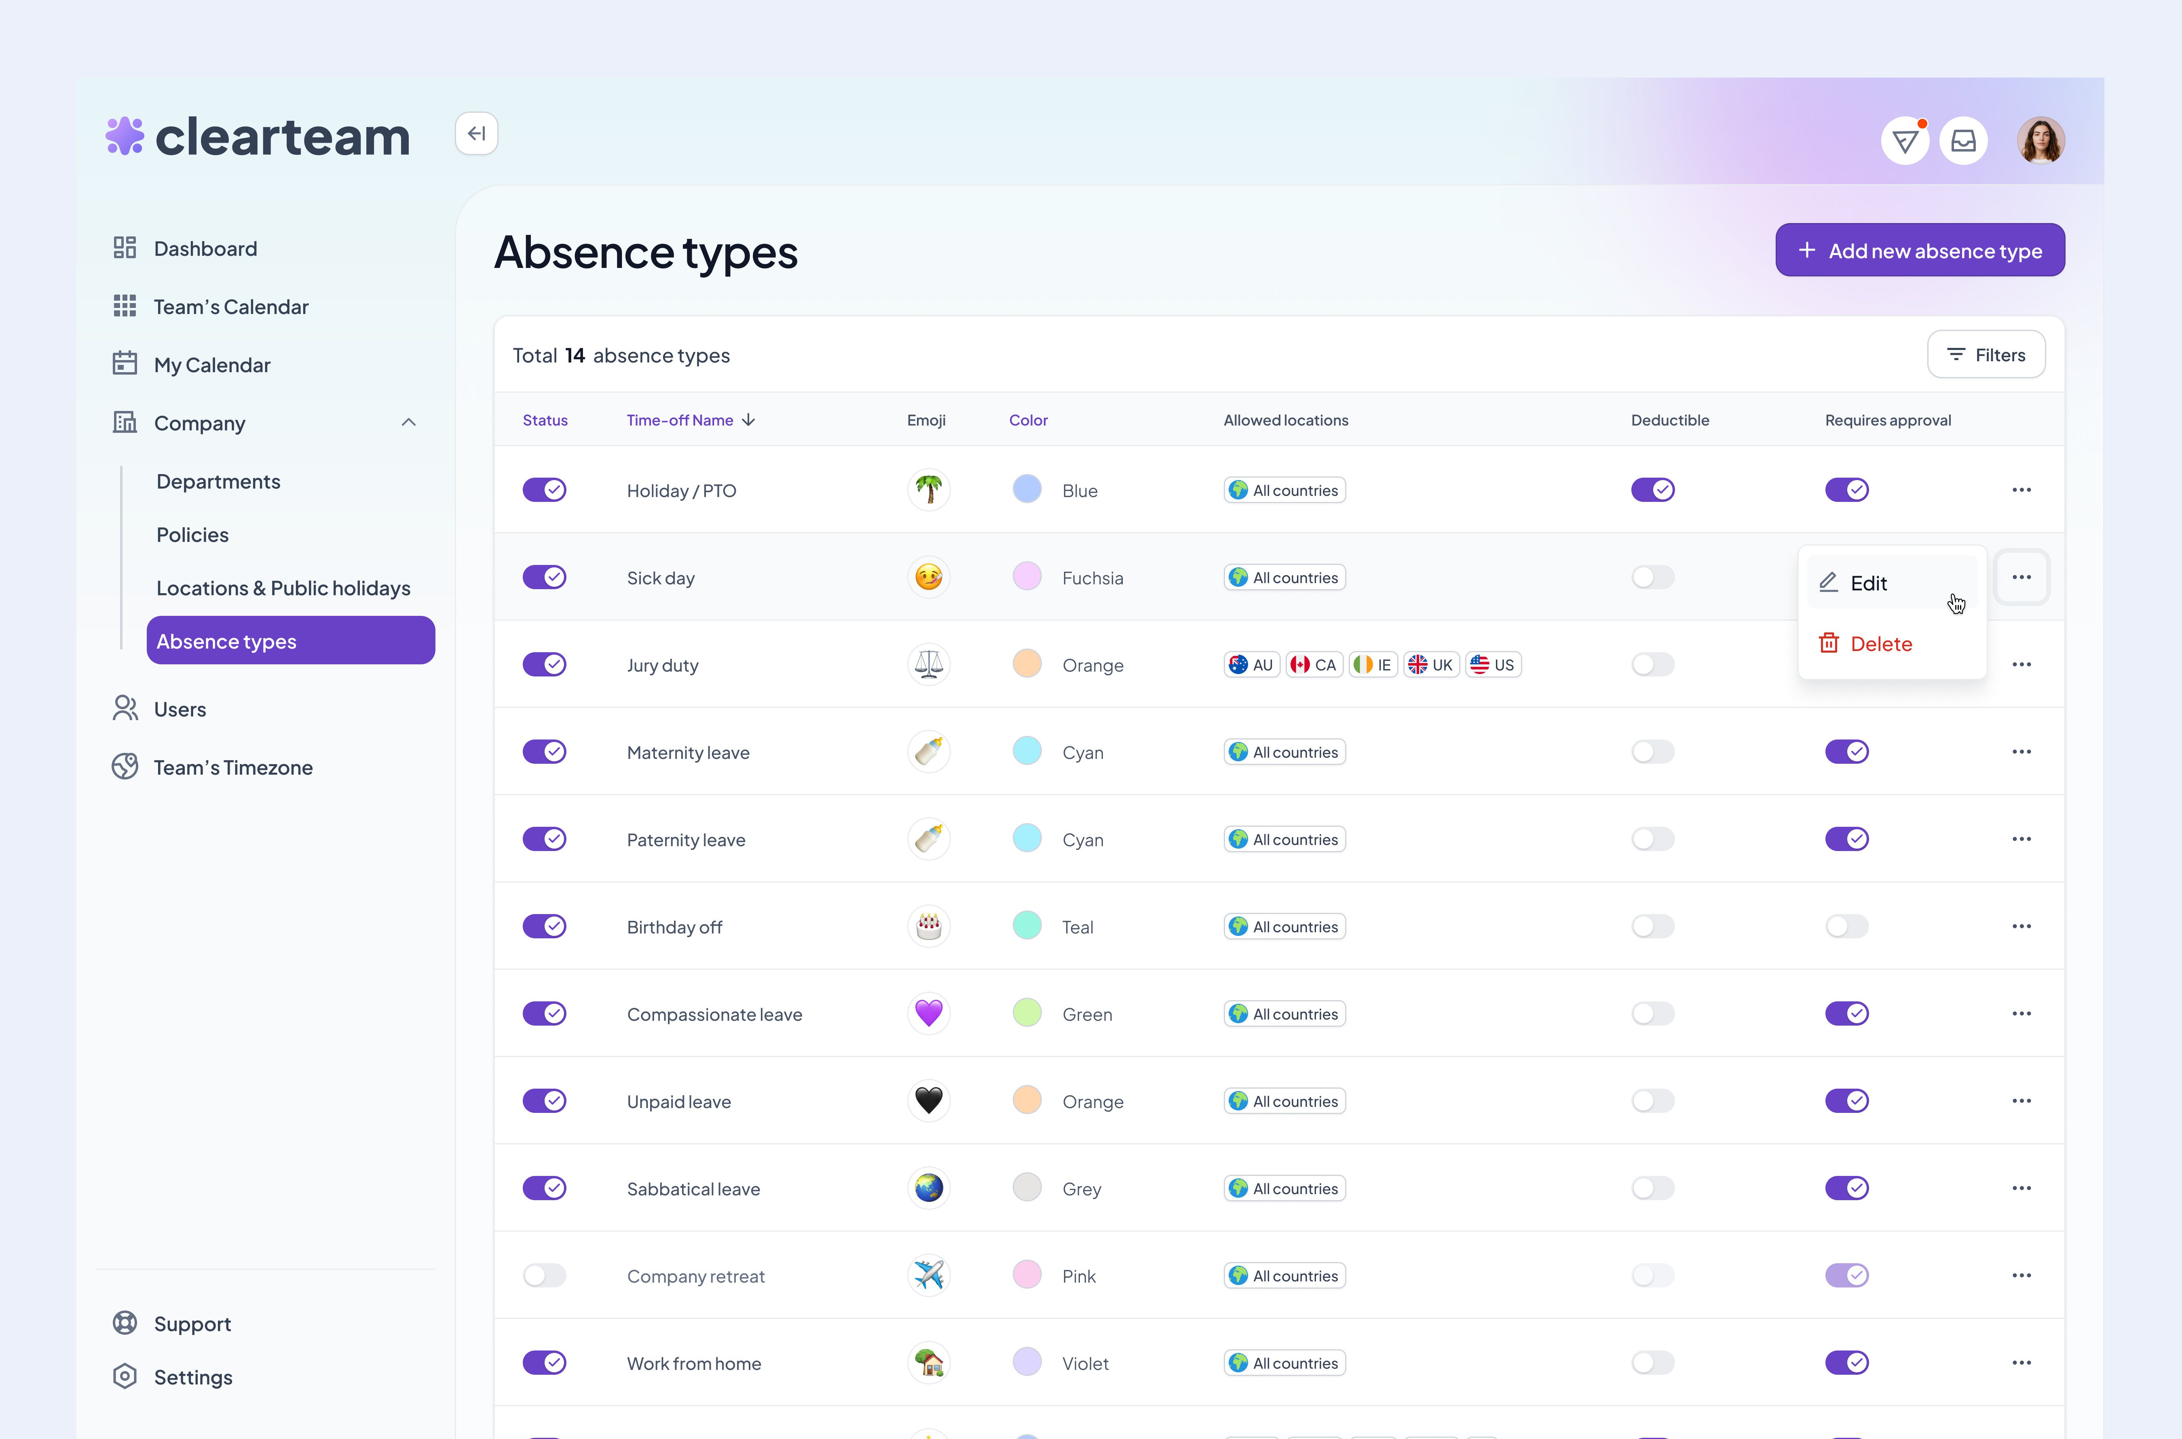Open the more options menu for Jury duty
The height and width of the screenshot is (1439, 2182).
pos(2021,664)
